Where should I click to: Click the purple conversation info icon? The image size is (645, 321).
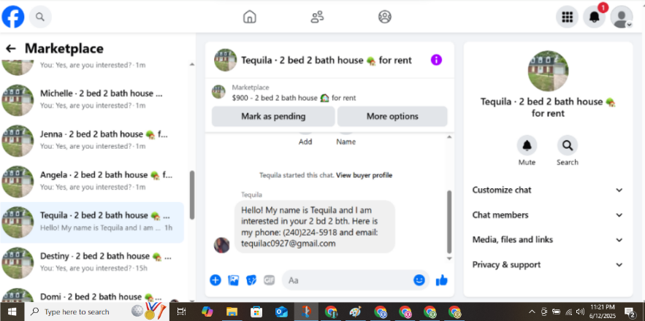(436, 60)
